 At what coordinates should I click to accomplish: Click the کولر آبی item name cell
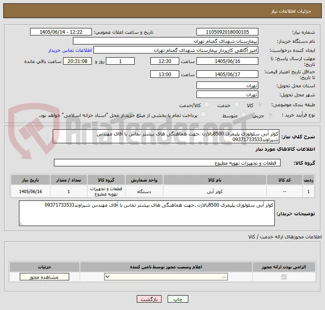(215, 191)
